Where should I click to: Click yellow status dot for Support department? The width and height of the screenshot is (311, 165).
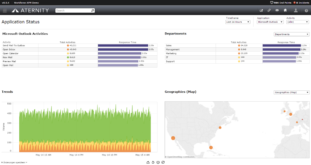239,61
